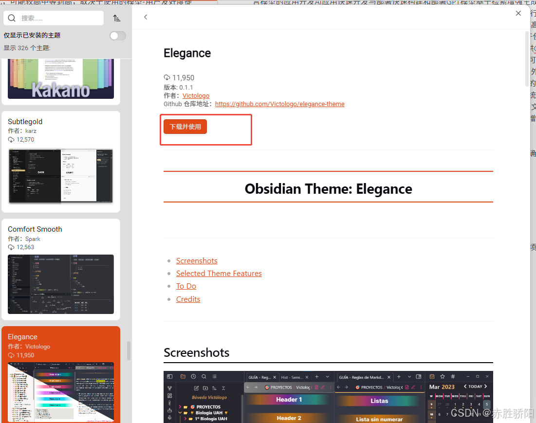Click the 作者: Spark author line
Screen dimensions: 536x423
[24, 239]
